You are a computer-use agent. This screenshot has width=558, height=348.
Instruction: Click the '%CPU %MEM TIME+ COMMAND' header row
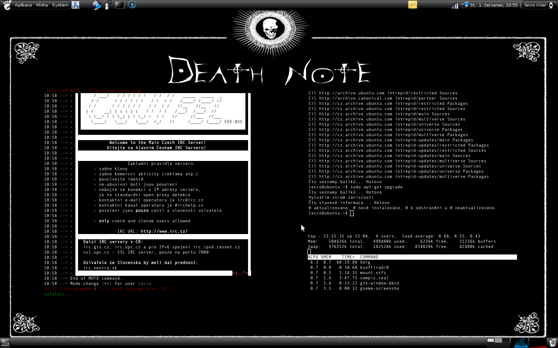click(412, 257)
